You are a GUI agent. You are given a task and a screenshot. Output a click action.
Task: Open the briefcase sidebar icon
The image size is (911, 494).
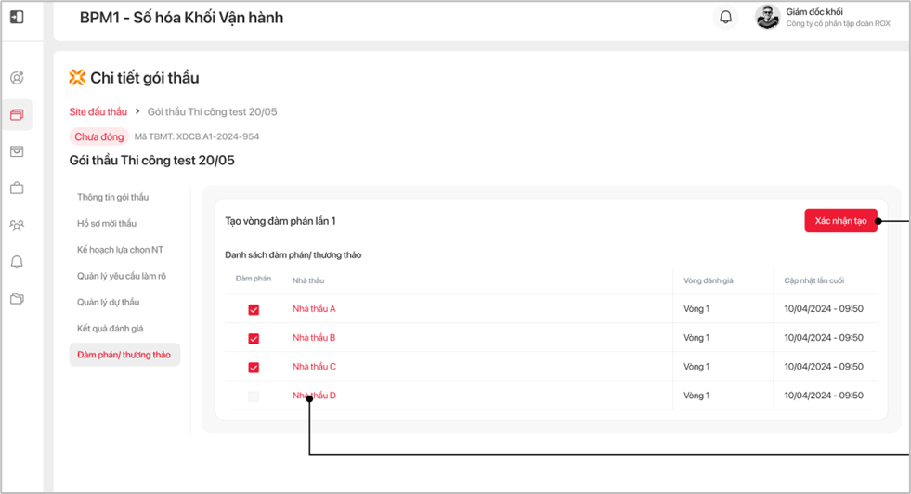pyautogui.click(x=17, y=188)
